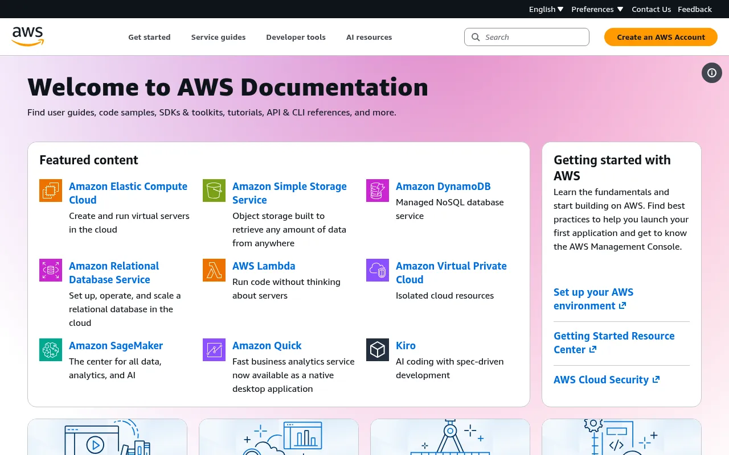This screenshot has height=455, width=729.
Task: Click the Amazon SageMaker teal brain icon
Action: click(51, 350)
